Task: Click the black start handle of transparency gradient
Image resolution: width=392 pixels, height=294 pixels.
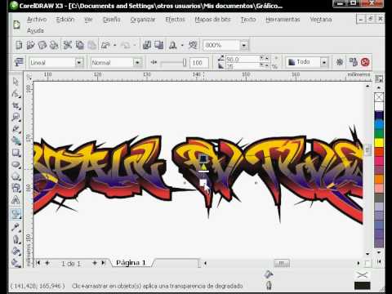Action: (203, 158)
